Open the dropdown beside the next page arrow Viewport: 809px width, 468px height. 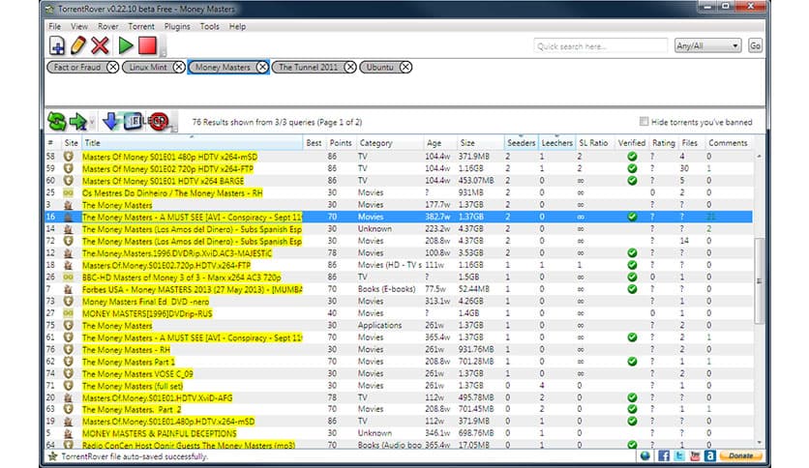click(92, 122)
